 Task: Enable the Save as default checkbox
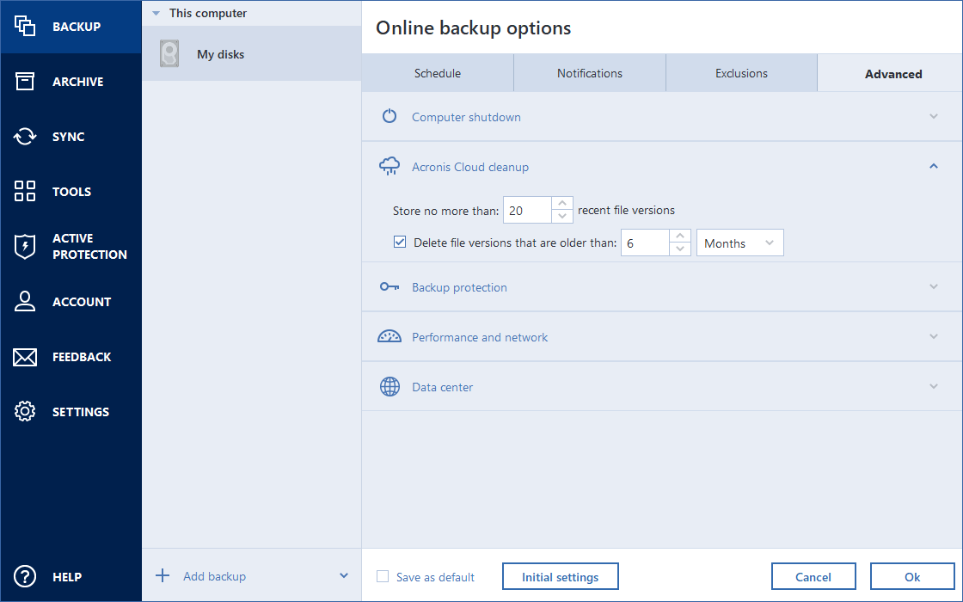(383, 577)
